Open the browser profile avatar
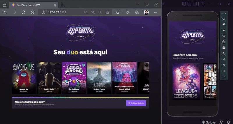The height and width of the screenshot is (124, 233). (146, 12)
